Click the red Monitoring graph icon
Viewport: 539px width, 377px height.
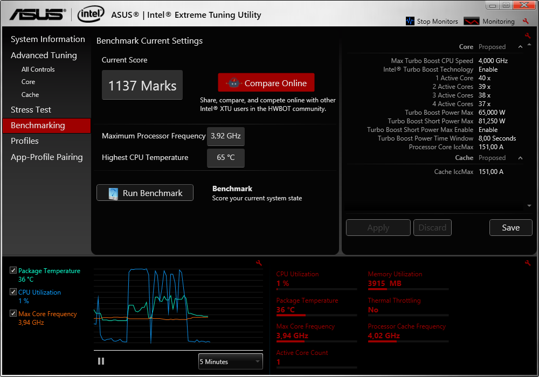pos(471,21)
